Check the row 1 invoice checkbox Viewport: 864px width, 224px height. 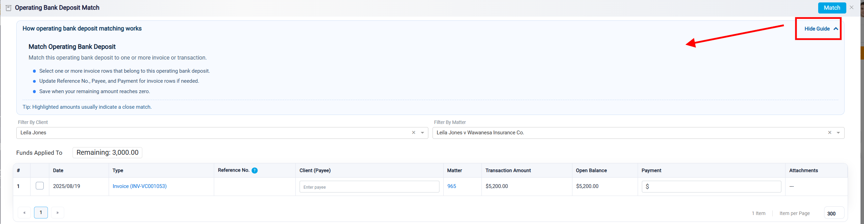pos(40,186)
